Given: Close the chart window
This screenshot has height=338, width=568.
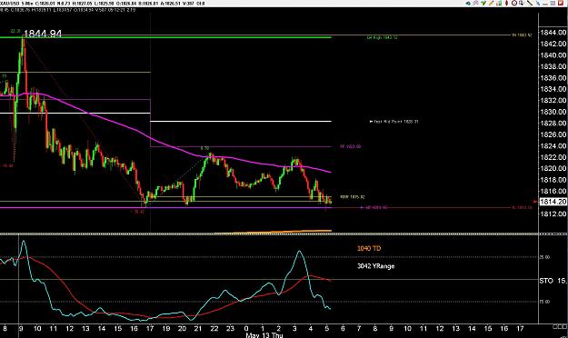Looking at the screenshot, I should [561, 4].
